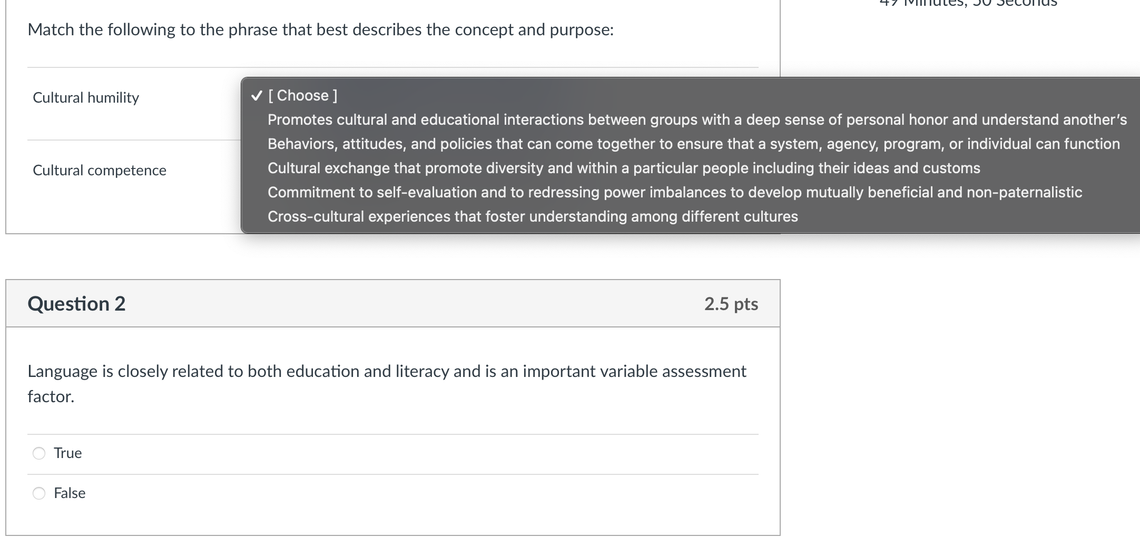
Task: Click the quiz countdown timer text
Action: (x=968, y=3)
